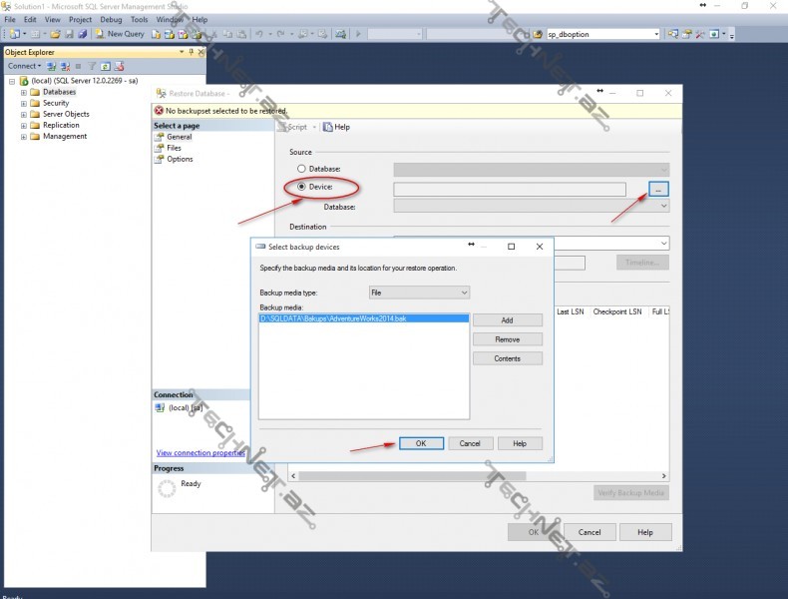Click the Filter icon in Object Explorer
Screen dimensions: 788x599
pyautogui.click(x=91, y=66)
